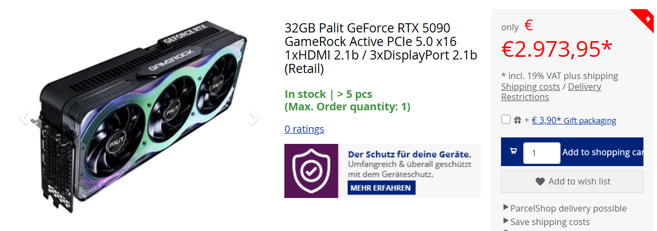The width and height of the screenshot is (657, 231).
Task: Click the 'Der Schutz für deine Geräte' banner headline
Action: (x=406, y=154)
